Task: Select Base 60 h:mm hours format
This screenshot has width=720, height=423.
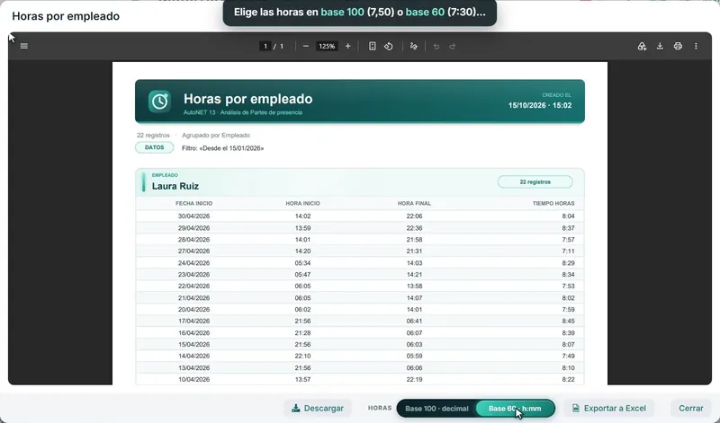Action: pyautogui.click(x=515, y=409)
